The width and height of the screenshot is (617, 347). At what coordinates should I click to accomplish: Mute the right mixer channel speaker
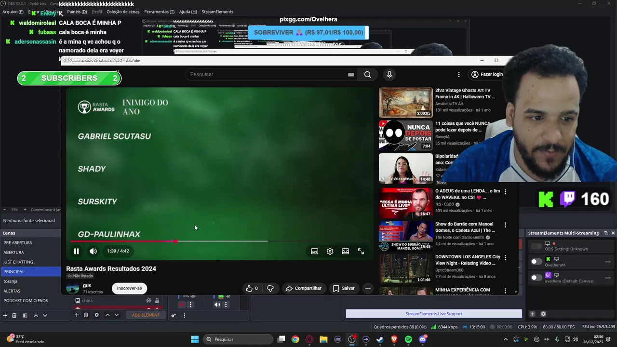pyautogui.click(x=217, y=305)
